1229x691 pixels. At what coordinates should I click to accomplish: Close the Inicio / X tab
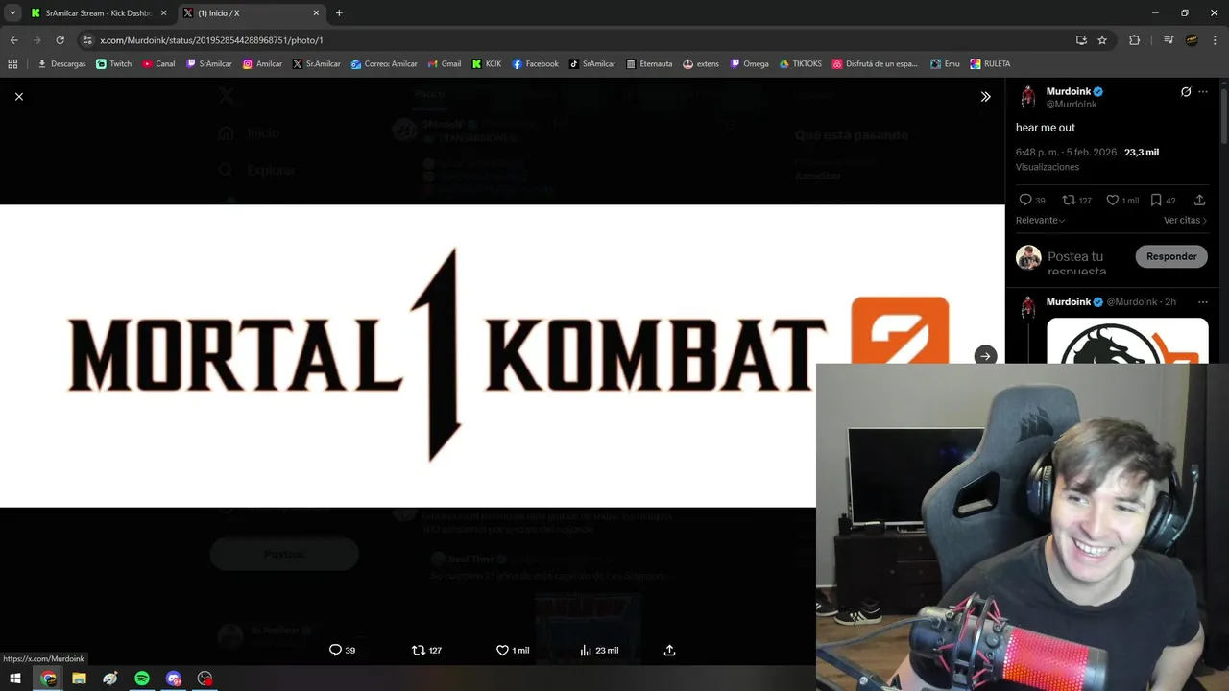point(316,13)
